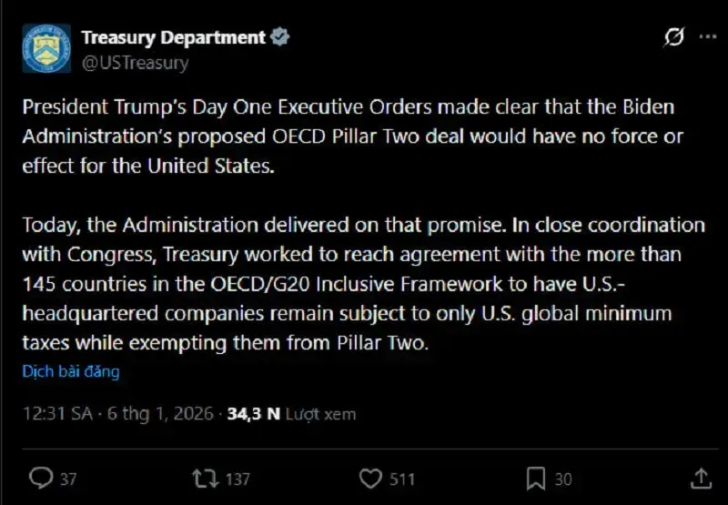
Task: Toggle the bookmark icon on the post
Action: point(536,478)
